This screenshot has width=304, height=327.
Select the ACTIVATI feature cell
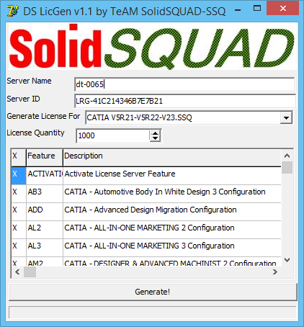[x=45, y=176]
